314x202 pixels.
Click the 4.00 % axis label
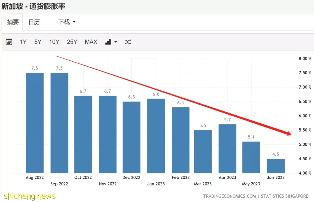[305, 173]
